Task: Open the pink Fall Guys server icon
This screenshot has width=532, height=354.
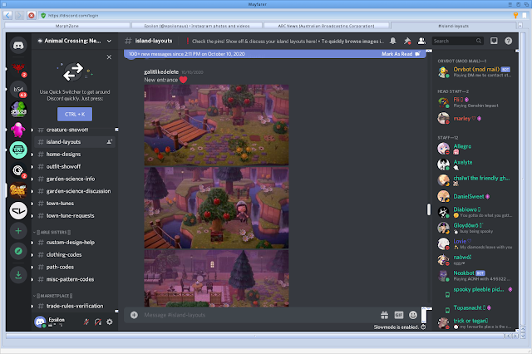Action: pyautogui.click(x=18, y=130)
